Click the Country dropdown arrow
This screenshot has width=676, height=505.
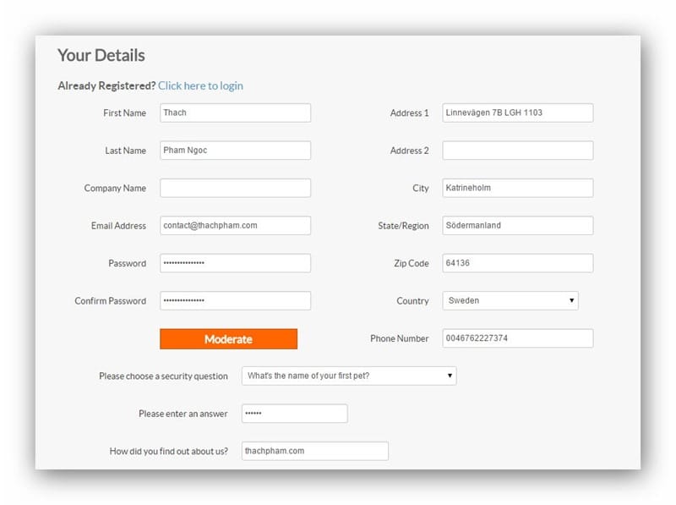[572, 300]
